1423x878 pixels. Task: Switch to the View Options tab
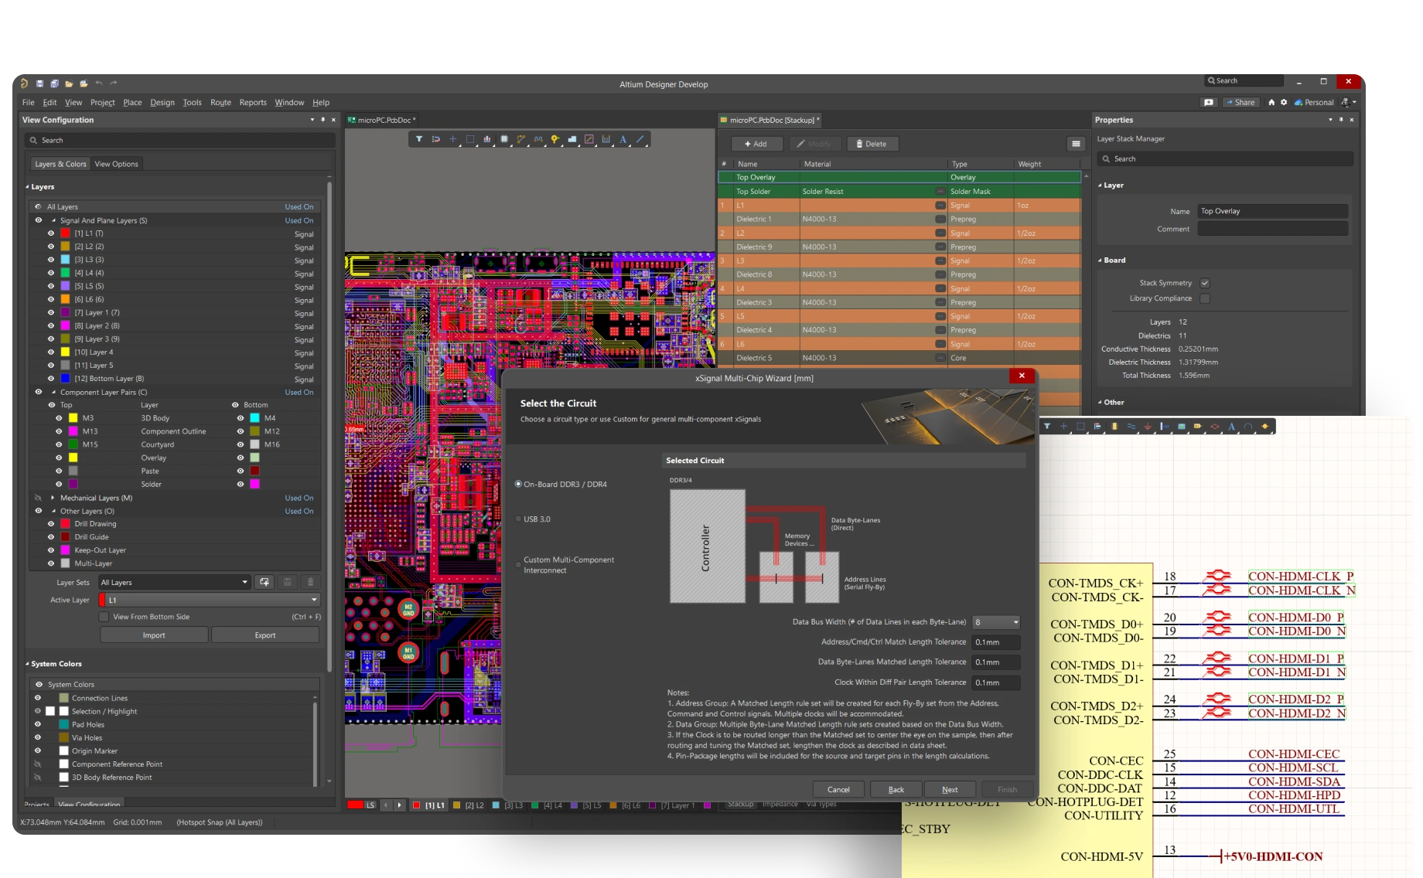coord(116,164)
